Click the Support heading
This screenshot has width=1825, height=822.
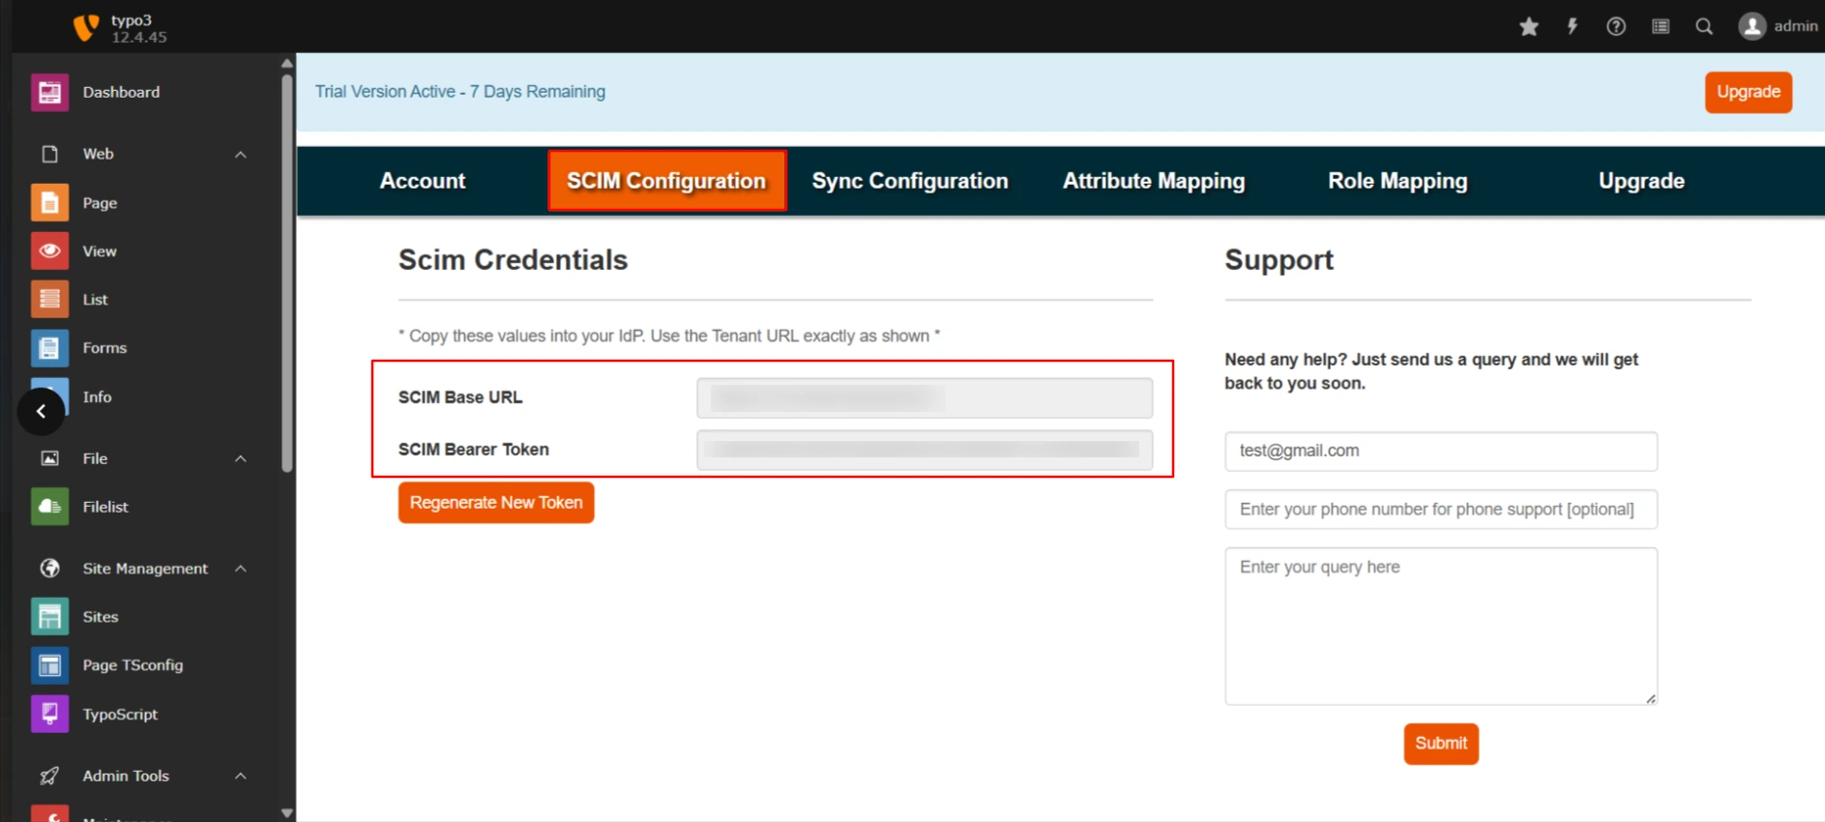tap(1279, 260)
